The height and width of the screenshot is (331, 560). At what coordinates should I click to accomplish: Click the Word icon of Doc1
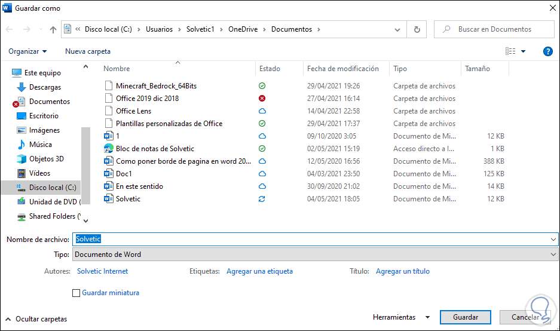coord(109,173)
